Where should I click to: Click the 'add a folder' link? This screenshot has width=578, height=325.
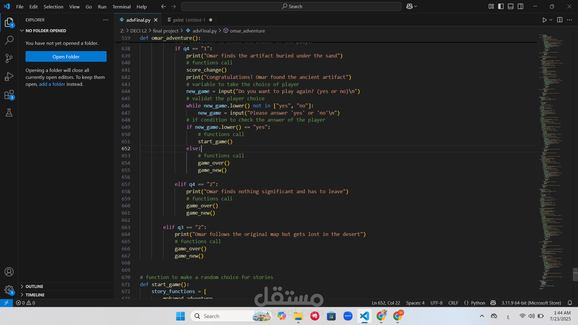52,84
